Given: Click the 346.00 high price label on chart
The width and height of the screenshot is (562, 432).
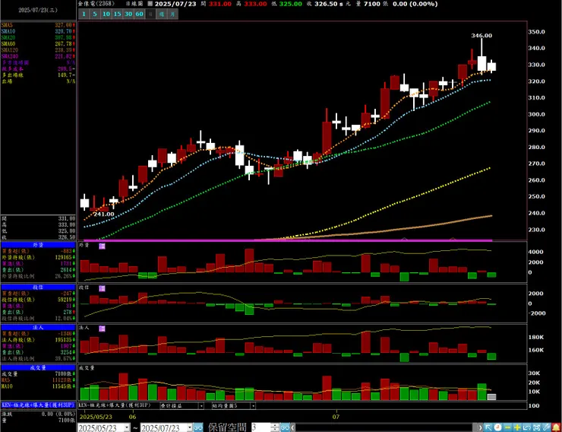Looking at the screenshot, I should pos(481,36).
